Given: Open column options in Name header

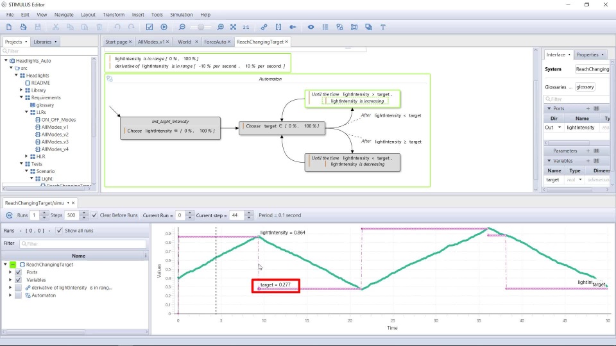Looking at the screenshot, I should coord(146,256).
